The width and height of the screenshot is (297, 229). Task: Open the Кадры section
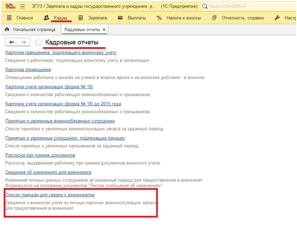coord(60,18)
